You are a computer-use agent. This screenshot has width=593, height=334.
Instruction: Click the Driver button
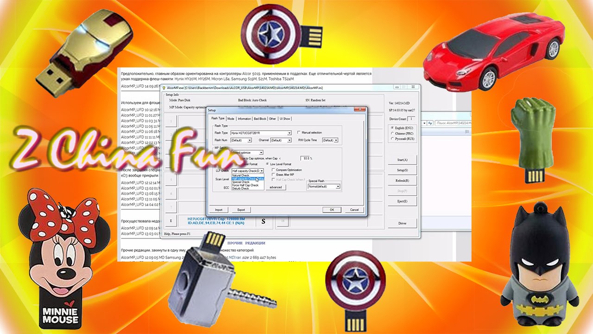pos(403,223)
